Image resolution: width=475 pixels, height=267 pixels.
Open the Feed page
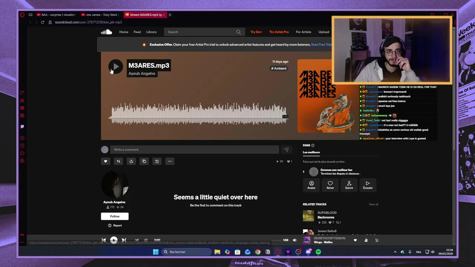[x=137, y=32]
